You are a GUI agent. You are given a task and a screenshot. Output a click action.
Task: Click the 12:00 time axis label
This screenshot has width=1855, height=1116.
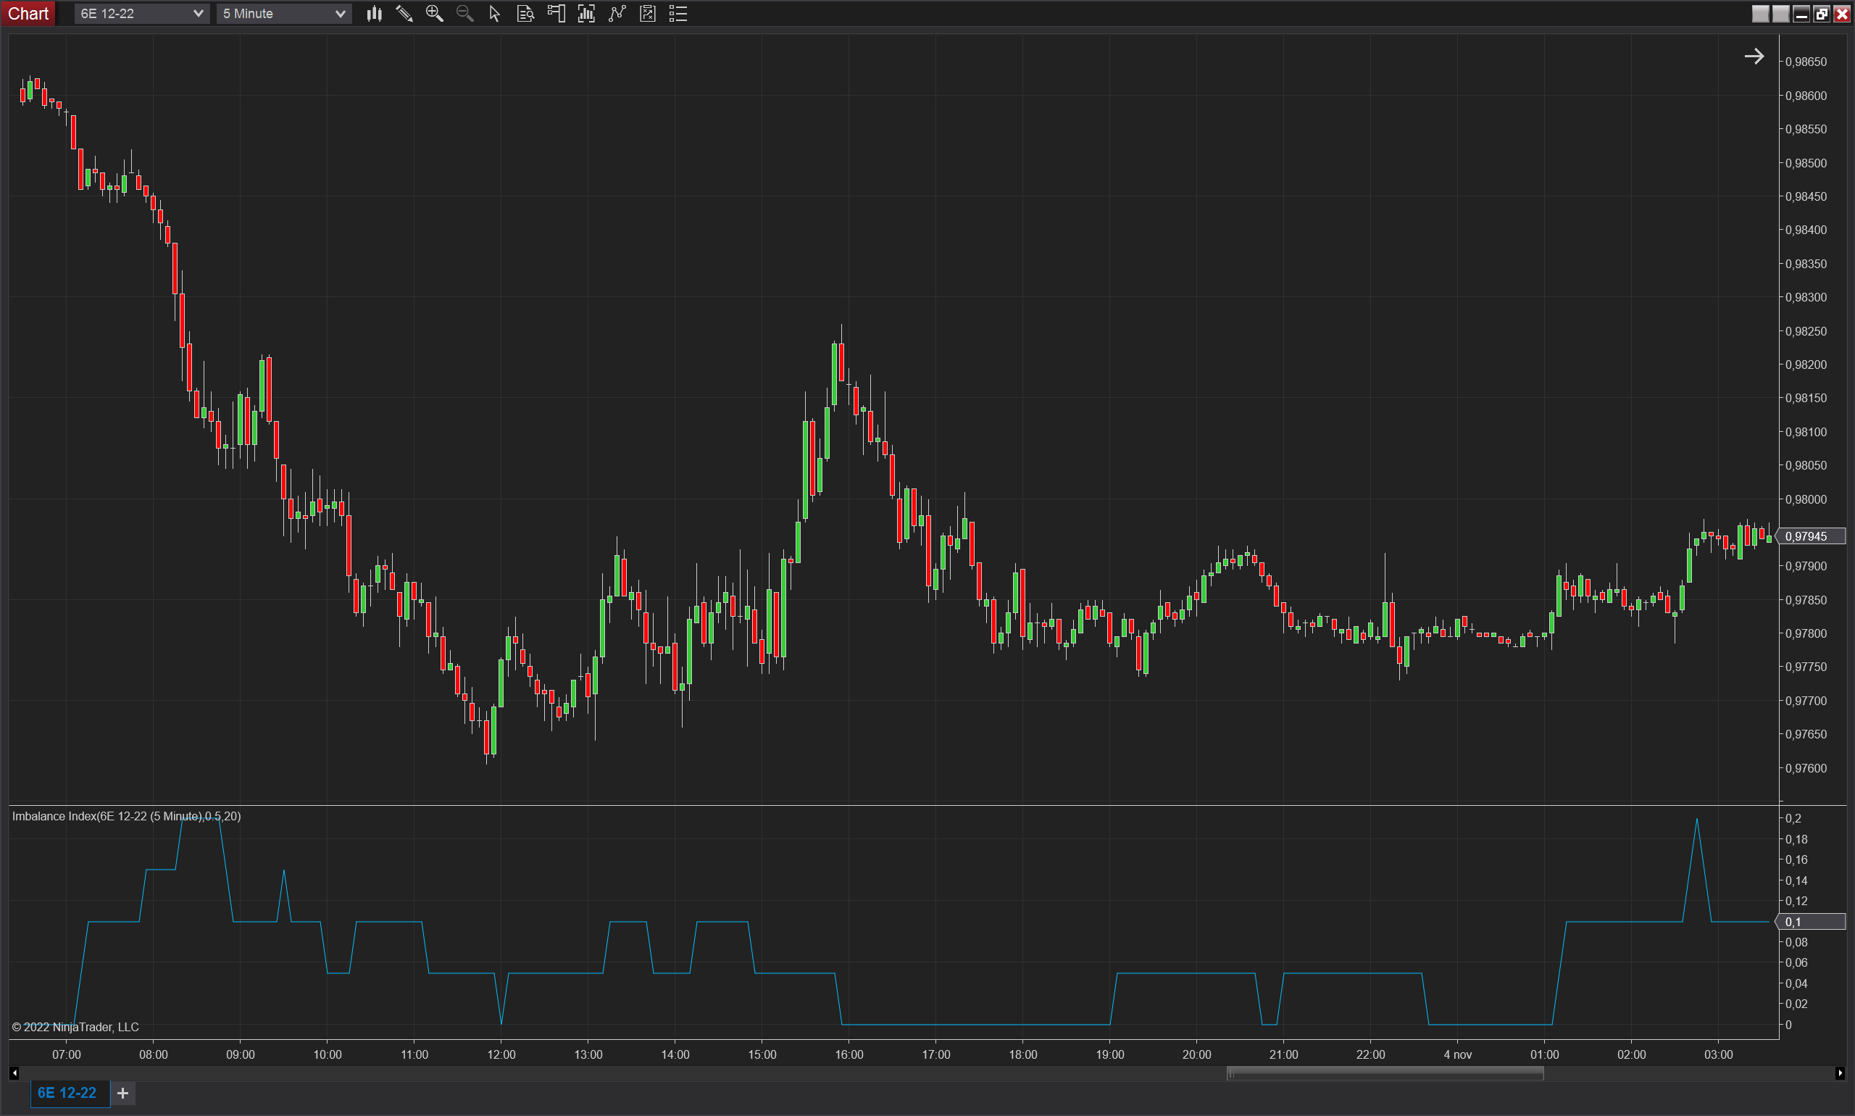click(501, 1054)
